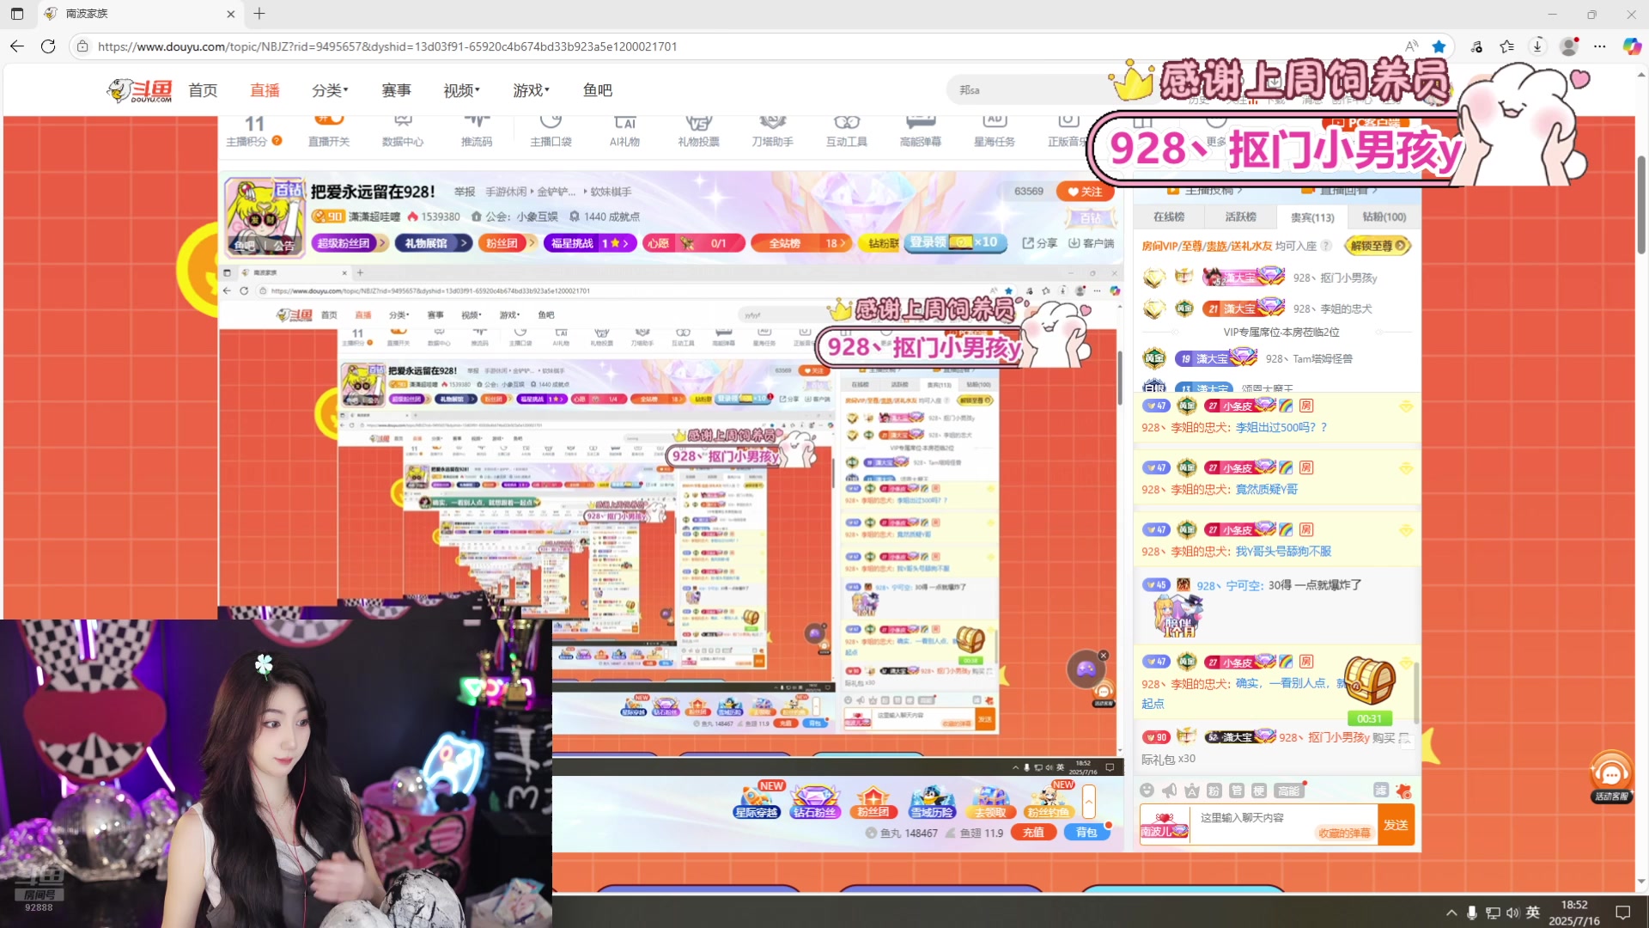The image size is (1649, 928).
Task: Expand the 超级粉丝团 arrow button
Action: 382,243
